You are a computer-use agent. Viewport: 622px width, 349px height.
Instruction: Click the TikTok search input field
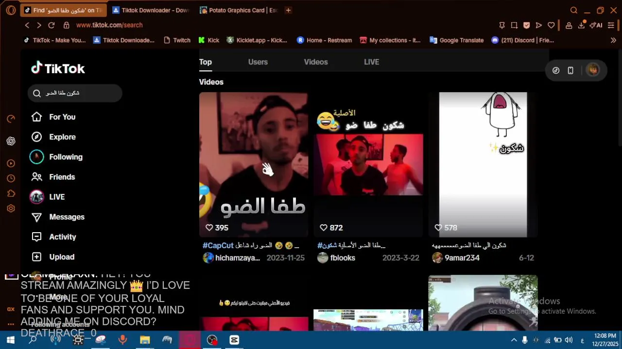[75, 93]
